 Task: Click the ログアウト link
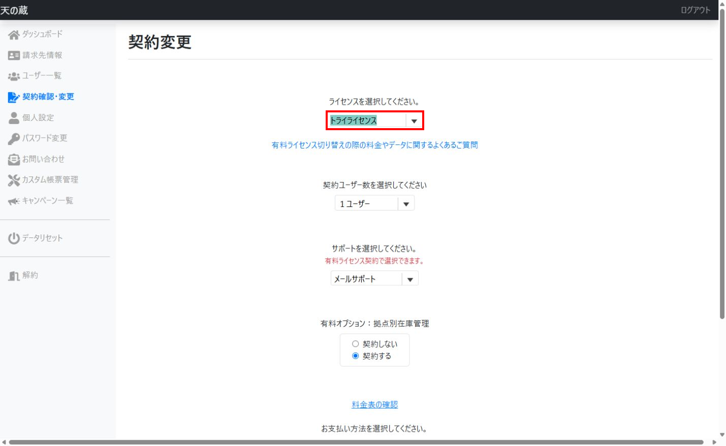click(696, 10)
